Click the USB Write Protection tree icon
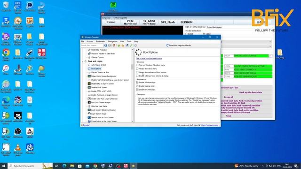 click(x=89, y=50)
